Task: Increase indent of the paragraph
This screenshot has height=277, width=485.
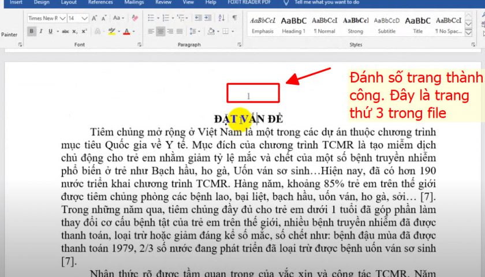Action: (208, 18)
